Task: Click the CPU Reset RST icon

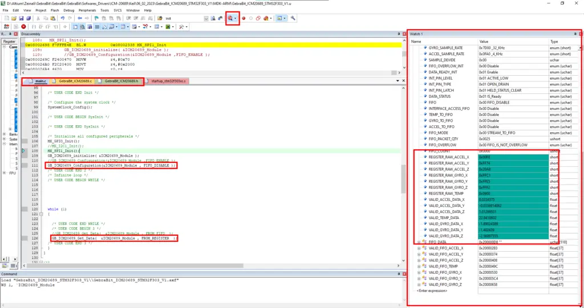Action: [6, 27]
